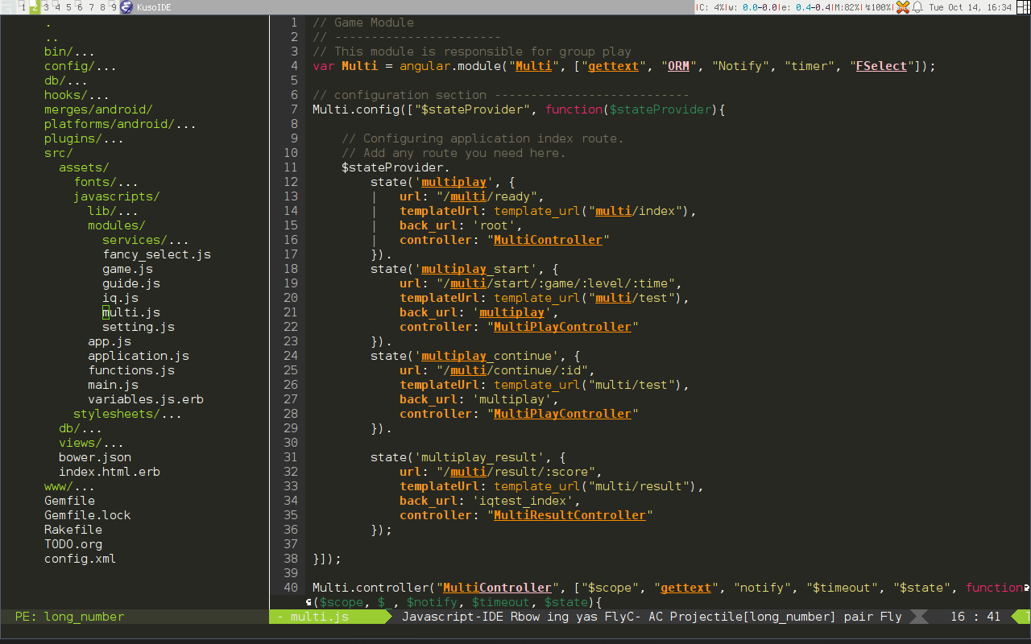Open application.js in the tree

click(x=139, y=356)
